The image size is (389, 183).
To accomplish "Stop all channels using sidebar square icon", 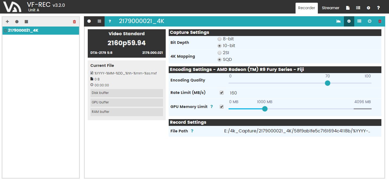I will [26, 22].
